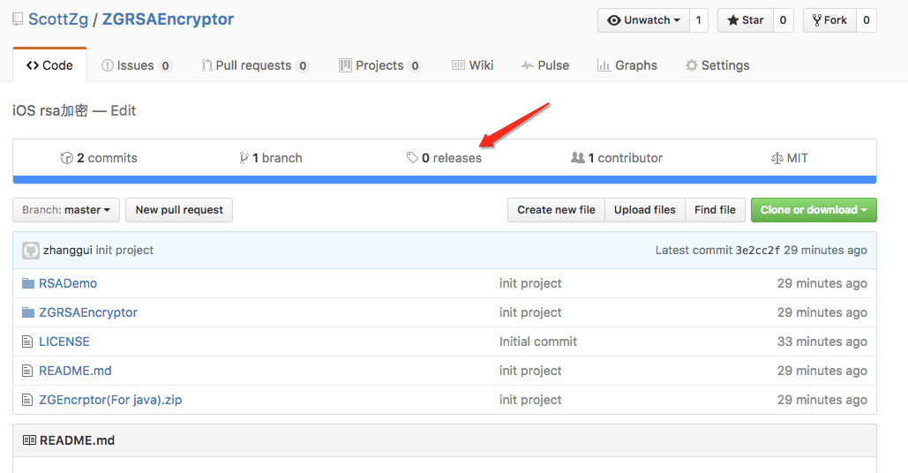Click the LICENSE file icon
908x473 pixels.
(x=29, y=342)
